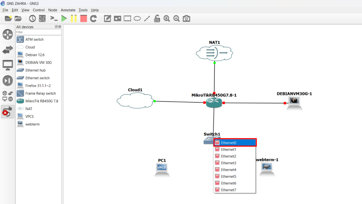This screenshot has height=204, width=362.
Task: Open console to all devices
Action: point(54,19)
